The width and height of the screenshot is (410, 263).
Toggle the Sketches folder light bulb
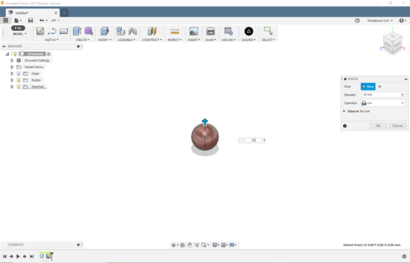19,87
